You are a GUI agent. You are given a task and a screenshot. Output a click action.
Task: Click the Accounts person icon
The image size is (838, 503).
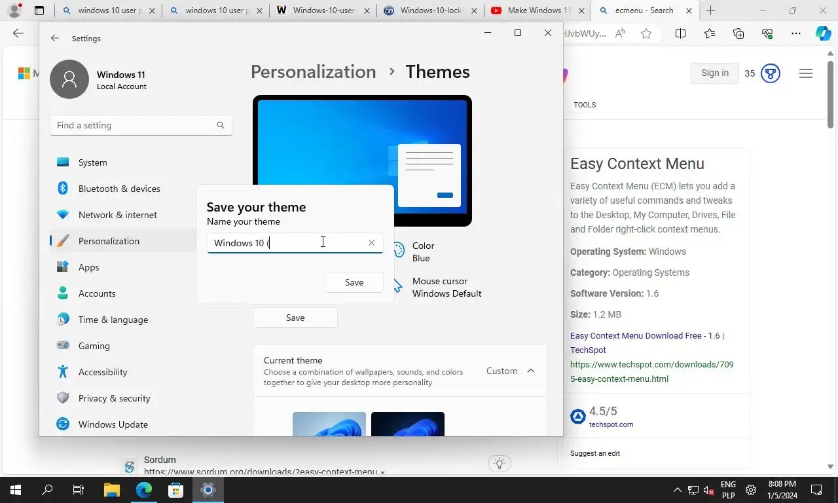(63, 293)
